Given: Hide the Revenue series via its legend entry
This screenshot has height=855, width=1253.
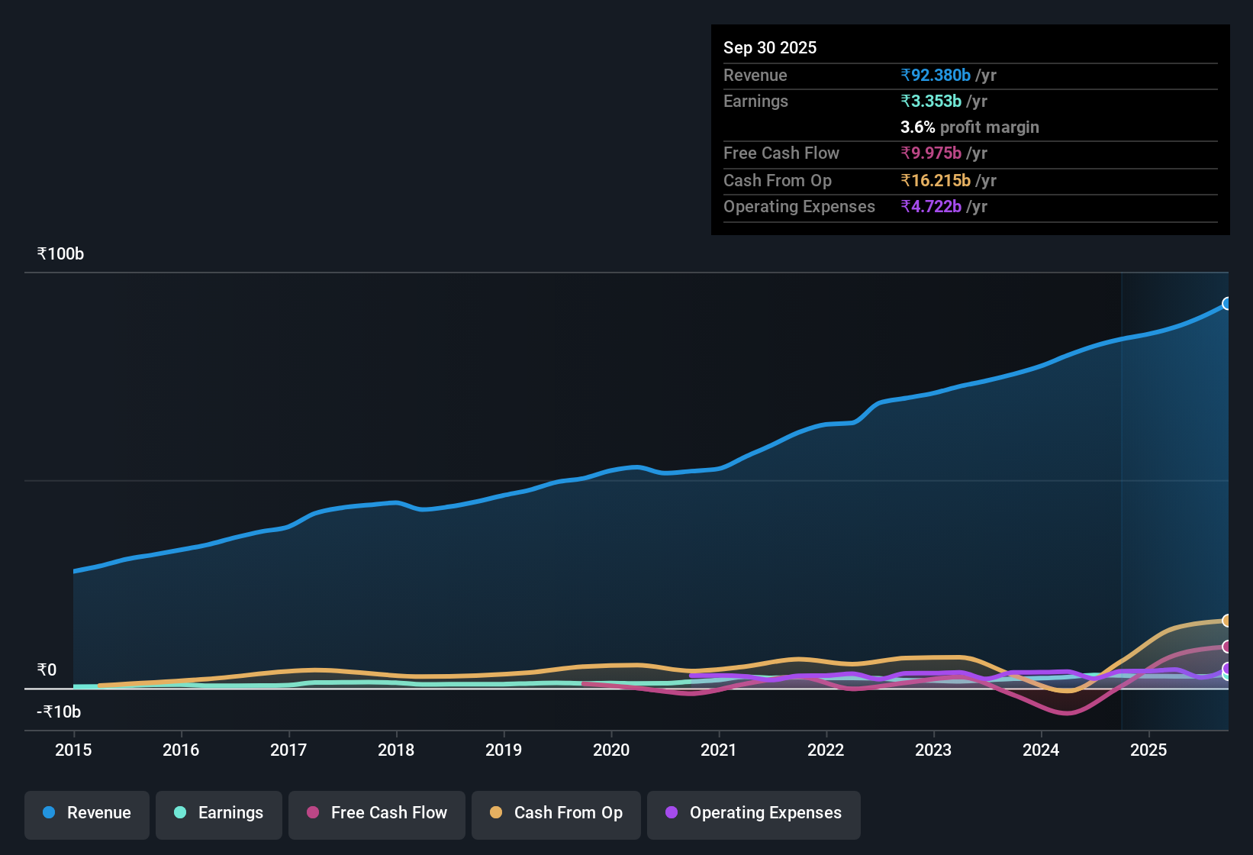Looking at the screenshot, I should tap(86, 813).
